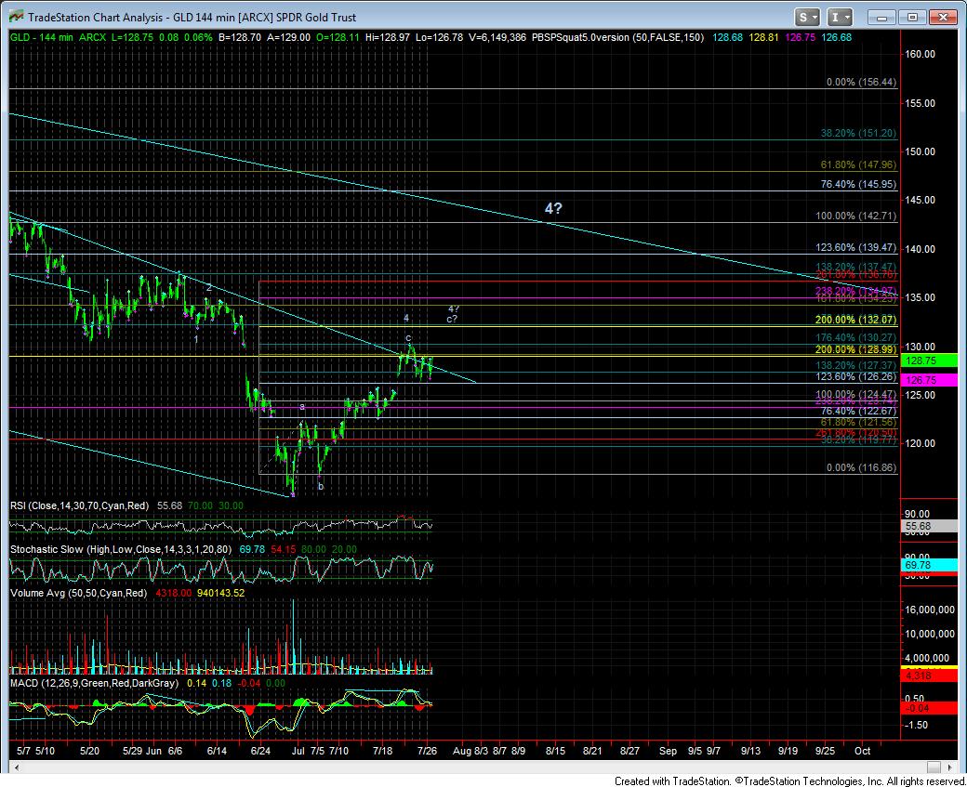Click the Oct label on time axis
This screenshot has width=967, height=787.
pos(862,752)
